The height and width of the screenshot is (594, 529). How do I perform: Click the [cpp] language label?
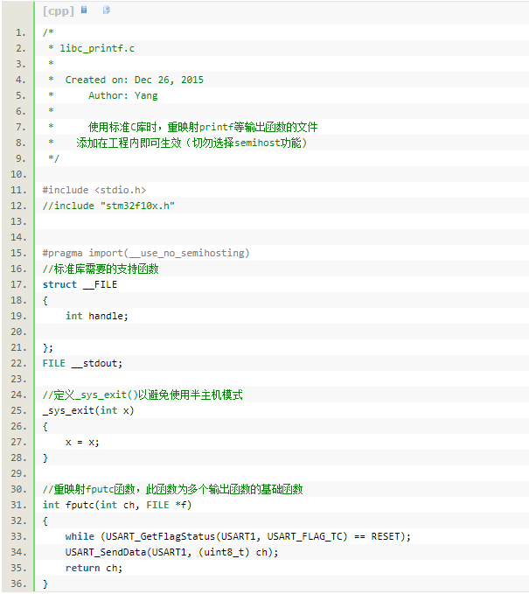click(x=59, y=10)
